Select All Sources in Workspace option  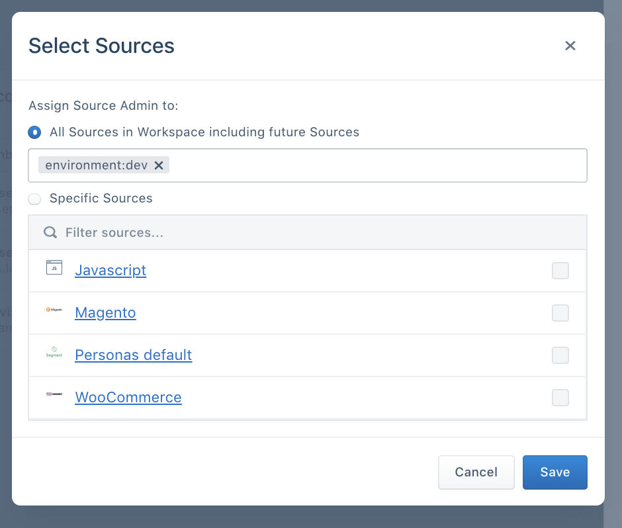pyautogui.click(x=34, y=132)
